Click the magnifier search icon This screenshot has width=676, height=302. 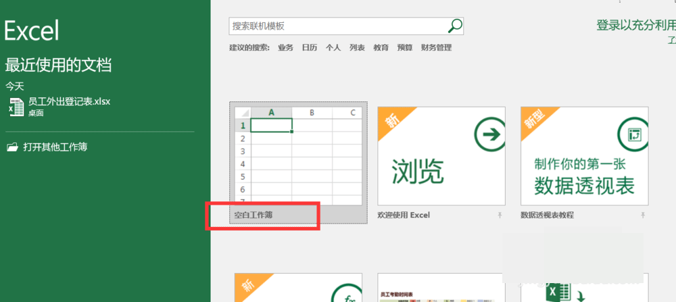[x=455, y=26]
